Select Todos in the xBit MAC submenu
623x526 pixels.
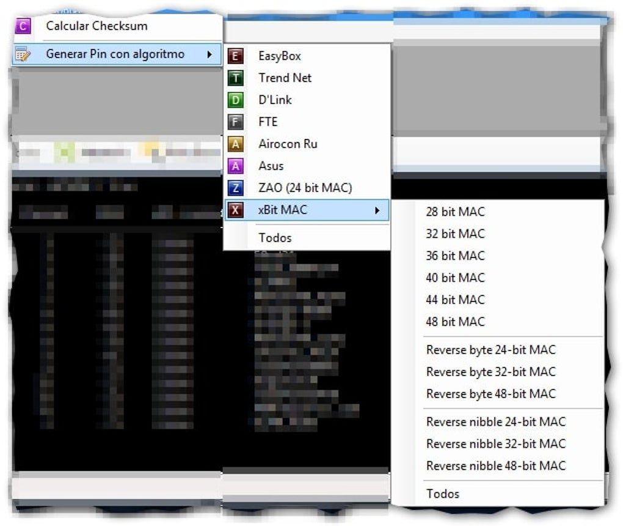[x=498, y=494]
